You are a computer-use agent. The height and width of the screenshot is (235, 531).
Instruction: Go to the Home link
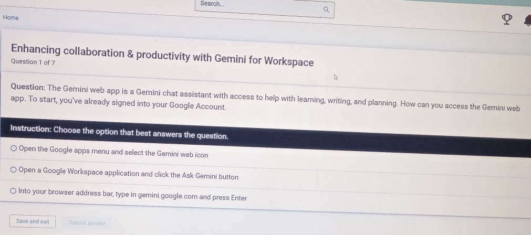click(x=11, y=18)
